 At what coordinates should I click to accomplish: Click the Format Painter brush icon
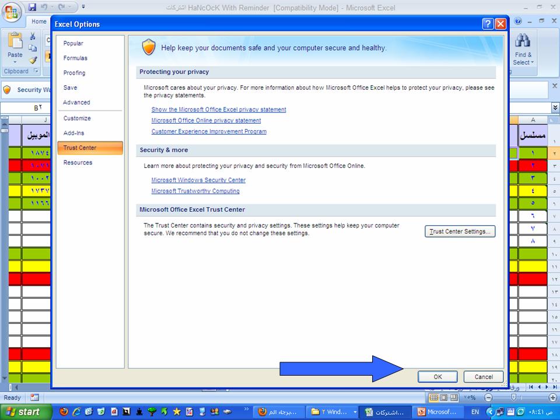point(33,60)
